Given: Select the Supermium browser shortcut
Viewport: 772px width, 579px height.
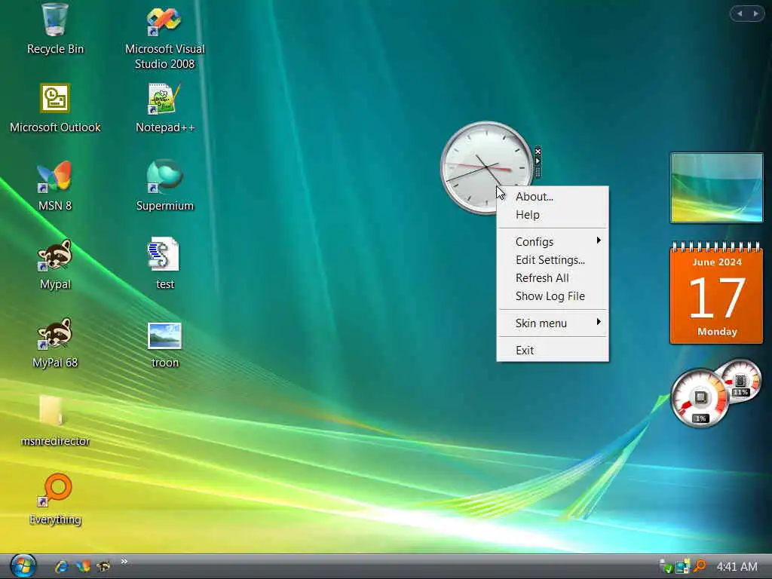Looking at the screenshot, I should click(164, 185).
